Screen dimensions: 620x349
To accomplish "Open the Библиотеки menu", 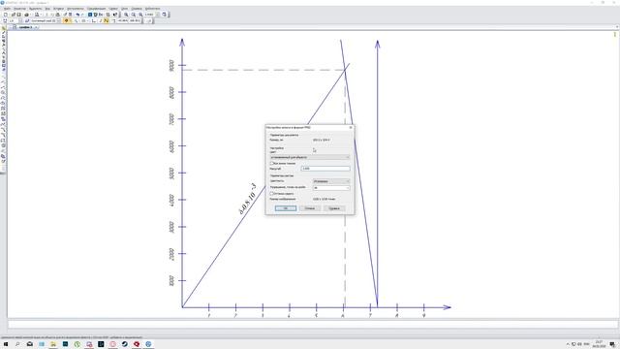I will pyautogui.click(x=153, y=9).
